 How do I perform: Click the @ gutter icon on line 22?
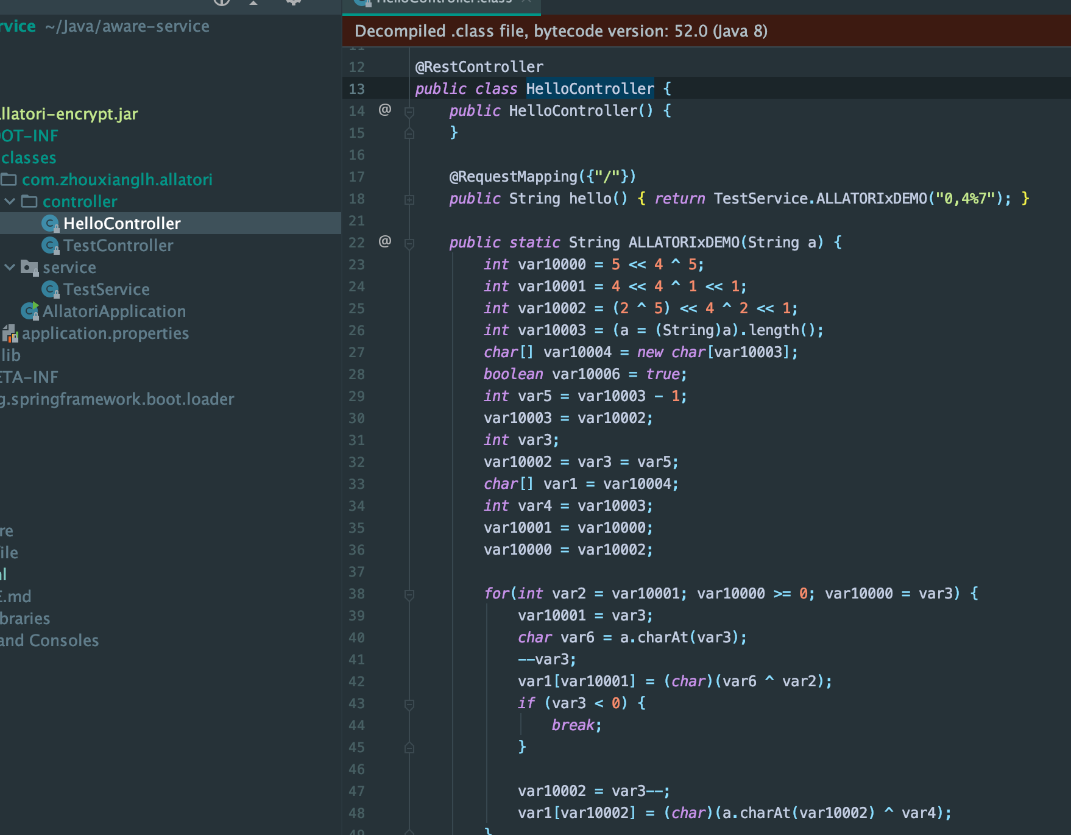(385, 241)
